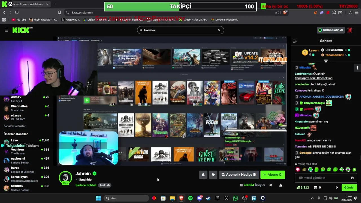361x203 pixels.
Task: Open Discord from taskbar
Action: pyautogui.click(x=199, y=198)
